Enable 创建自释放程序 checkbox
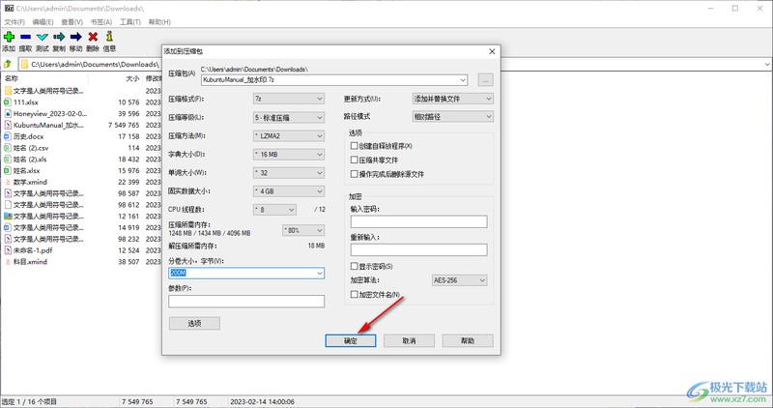This screenshot has height=408, width=773. [x=354, y=146]
